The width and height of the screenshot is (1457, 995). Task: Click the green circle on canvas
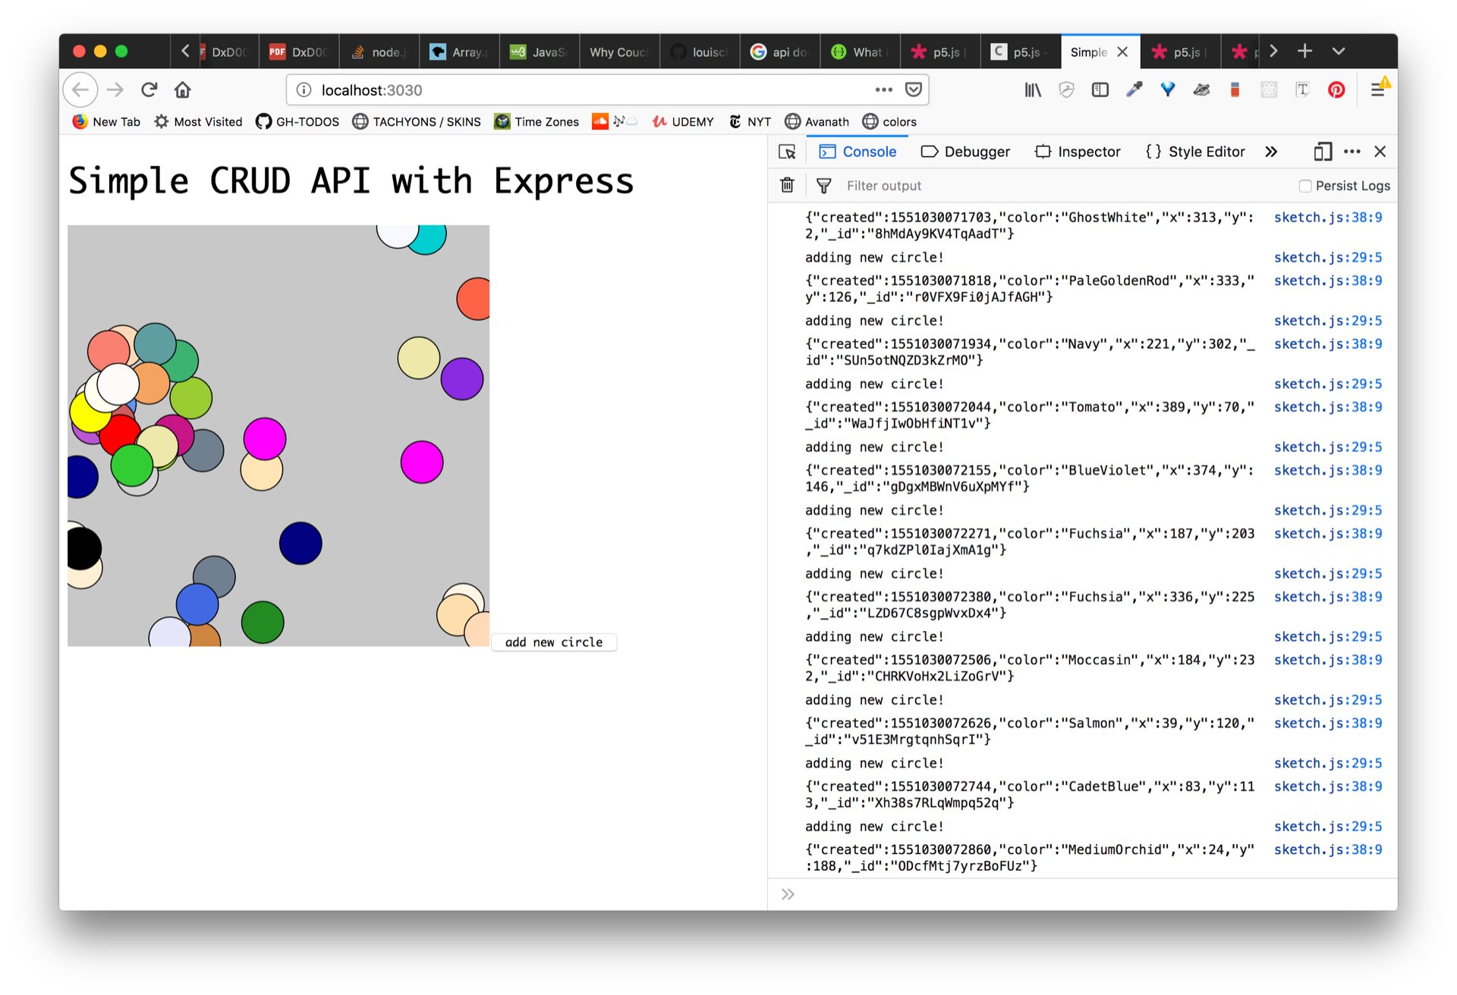point(263,622)
